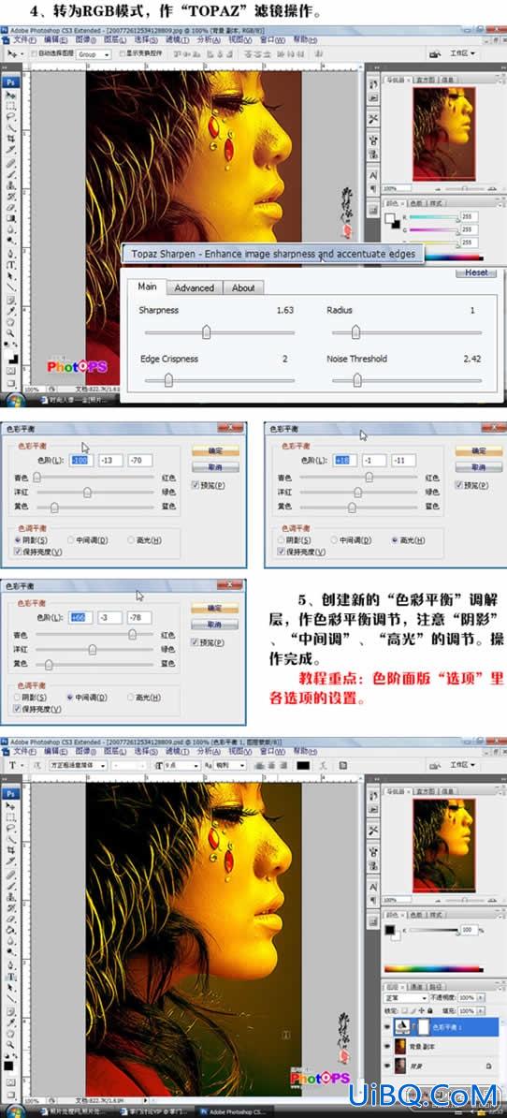Select the Lasso tool in the bottom Photoshop toolbar
The height and width of the screenshot is (1118, 507).
click(11, 827)
